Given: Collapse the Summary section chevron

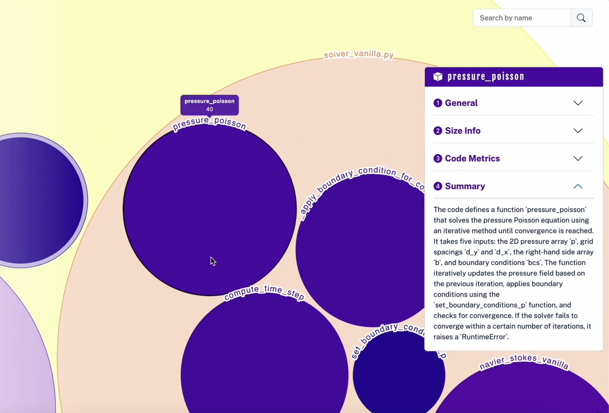Looking at the screenshot, I should click(x=578, y=186).
